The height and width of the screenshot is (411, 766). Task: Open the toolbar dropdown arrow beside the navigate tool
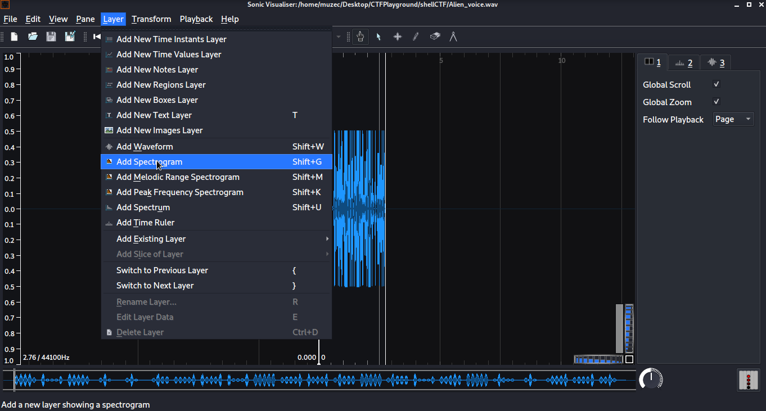[x=339, y=37]
